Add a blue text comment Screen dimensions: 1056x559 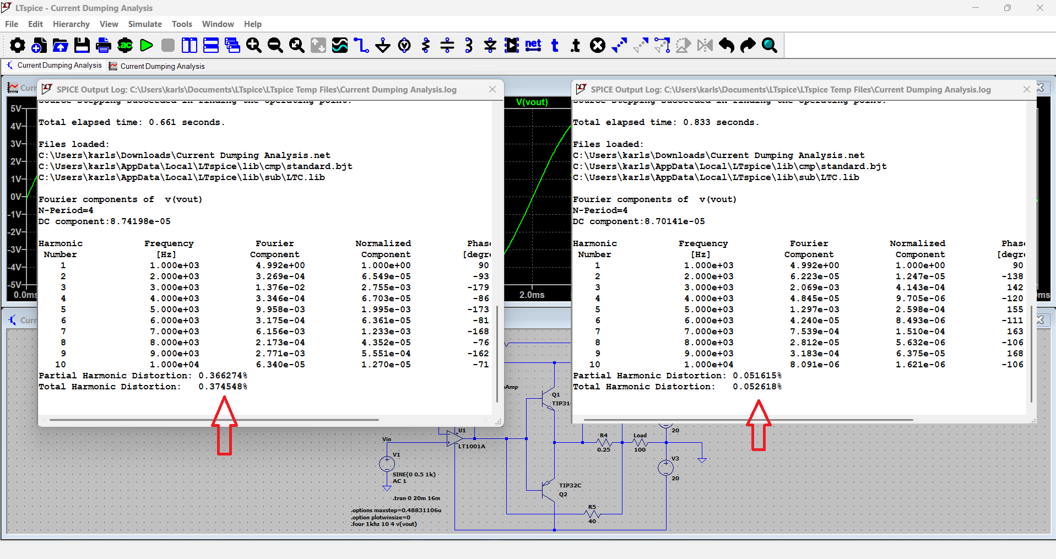click(x=555, y=45)
